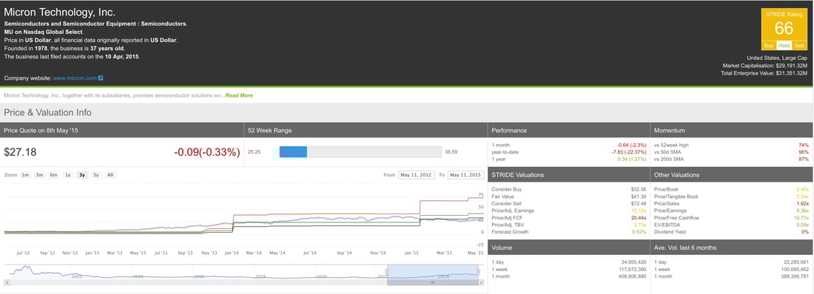Click the Volume panel header

click(x=568, y=247)
